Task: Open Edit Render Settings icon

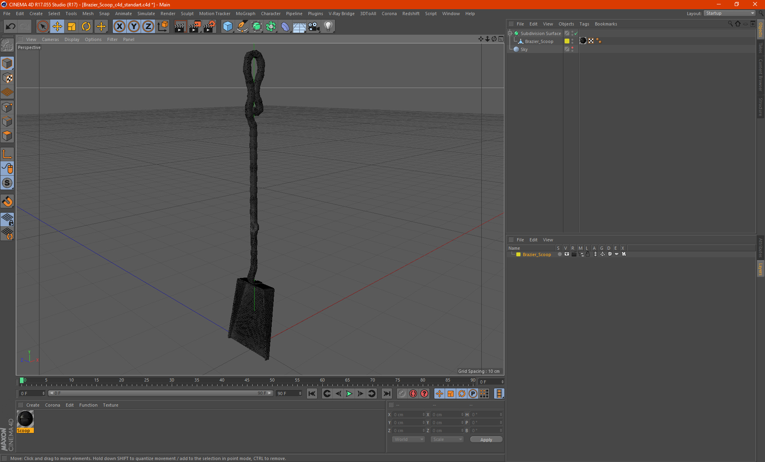Action: coord(209,27)
